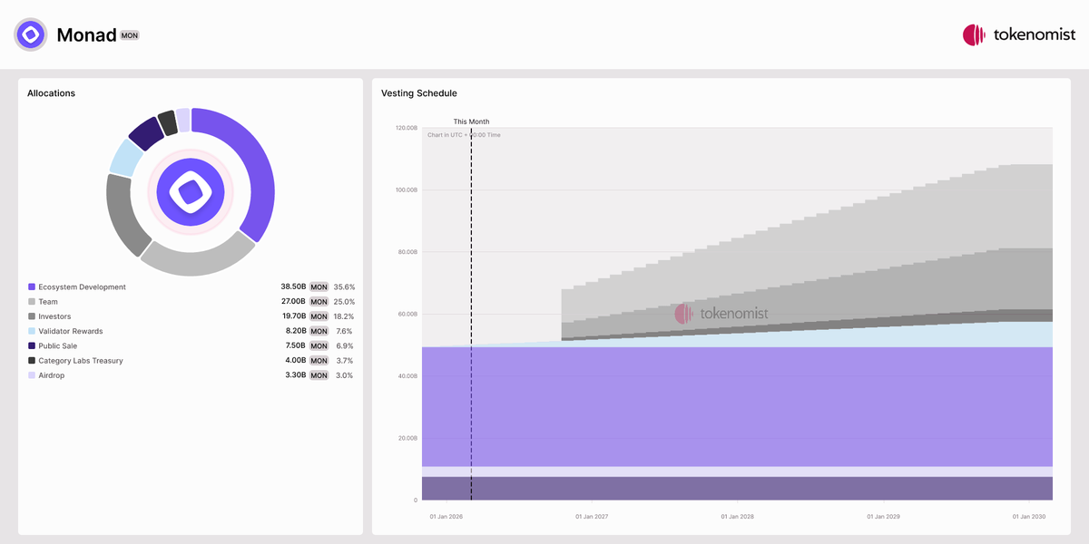
Task: Click the Monad emblem in the donut center
Action: click(190, 191)
